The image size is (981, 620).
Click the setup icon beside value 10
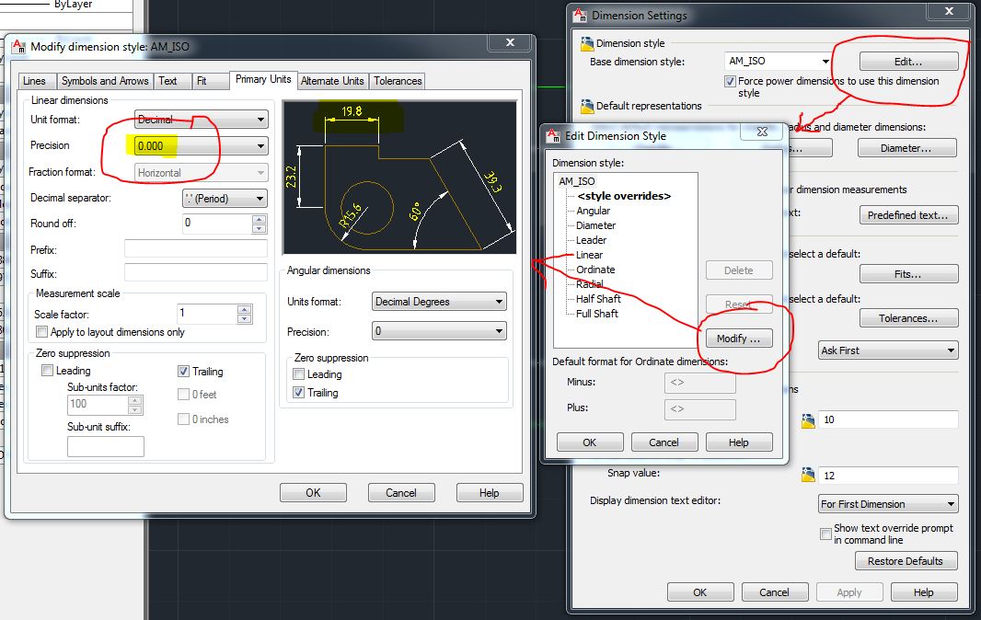808,419
